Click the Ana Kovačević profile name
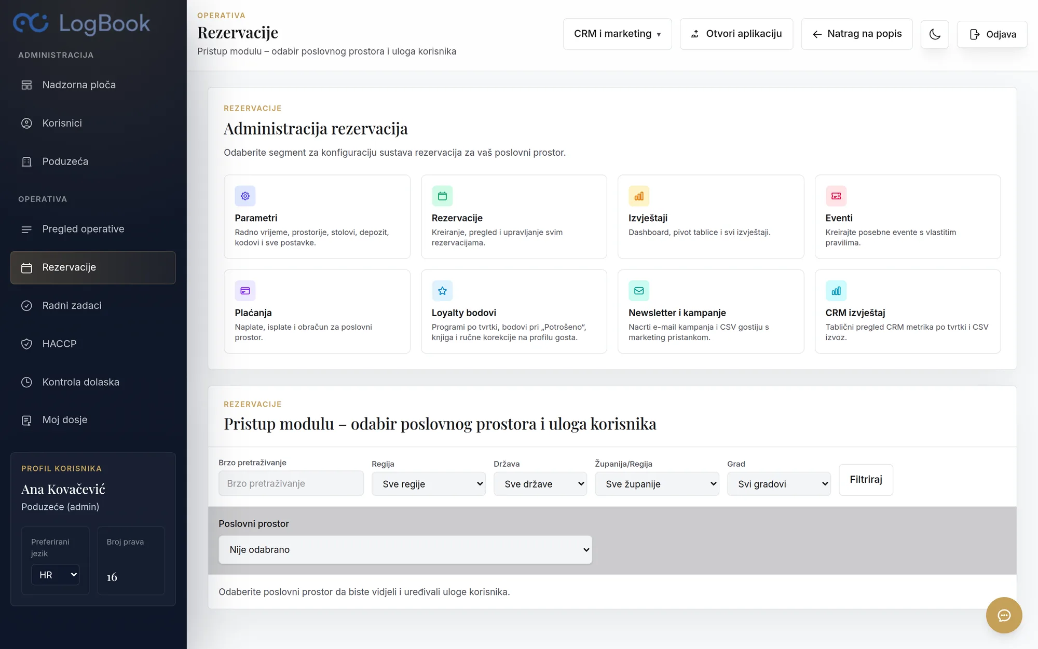The height and width of the screenshot is (649, 1038). coord(63,489)
